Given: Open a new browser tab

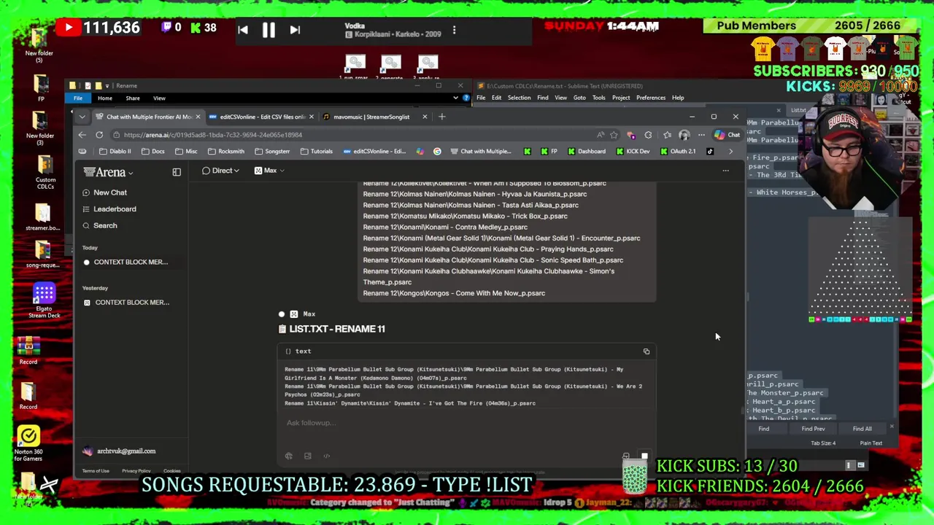Looking at the screenshot, I should (x=441, y=117).
